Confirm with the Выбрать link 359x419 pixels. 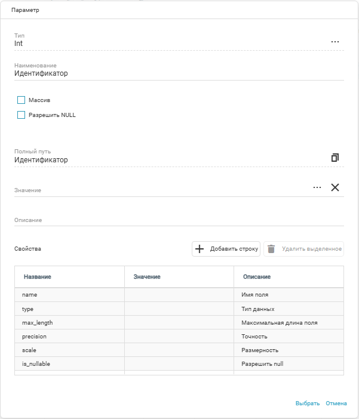(307, 403)
